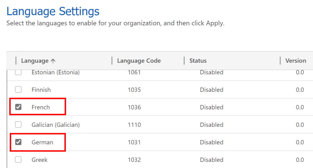The image size is (313, 168).
Task: Click language code 1036 cell
Action: coord(134,107)
